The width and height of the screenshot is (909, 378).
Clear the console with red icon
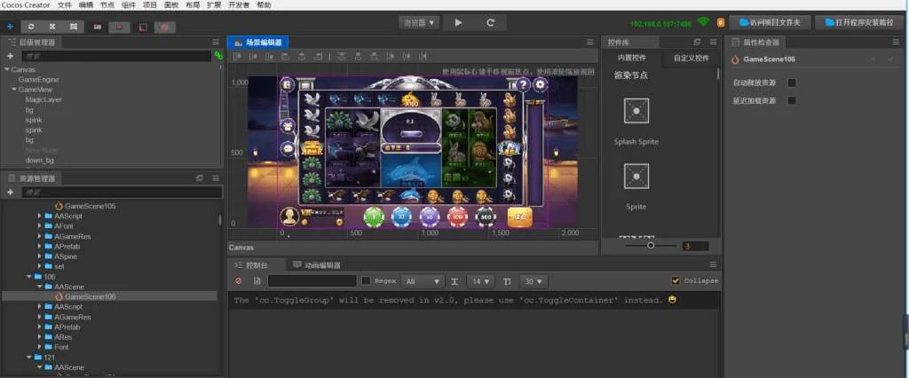click(x=239, y=281)
